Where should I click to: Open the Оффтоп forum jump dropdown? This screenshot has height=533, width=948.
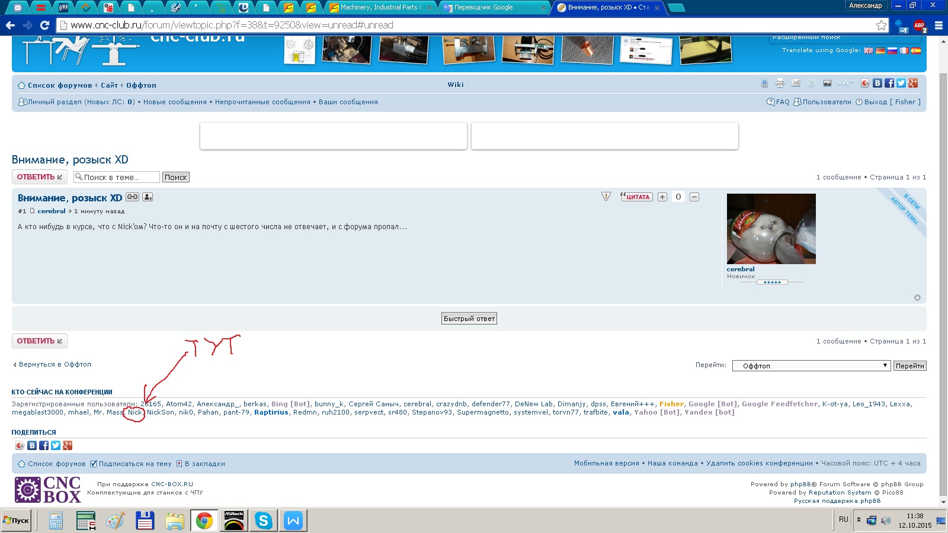(811, 365)
